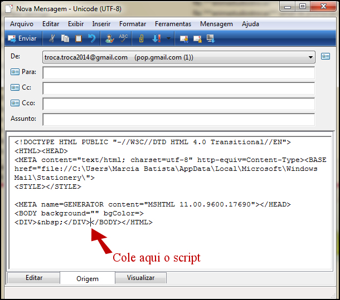340x300 pixels.
Task: Open the De sender account dropdown
Action: tap(310, 57)
